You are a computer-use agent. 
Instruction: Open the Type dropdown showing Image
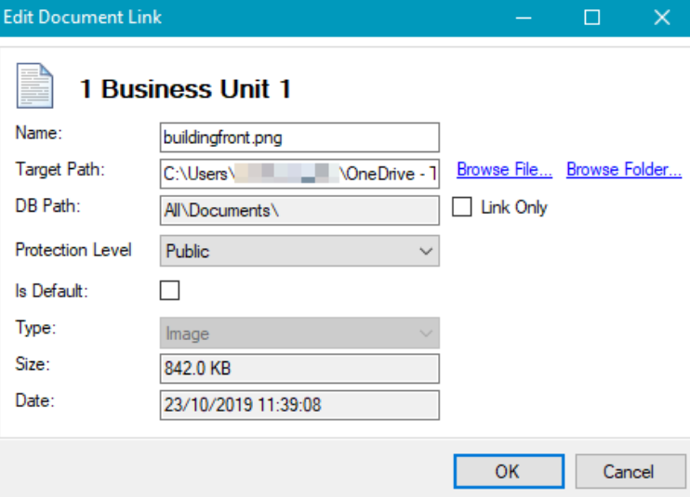tap(299, 334)
